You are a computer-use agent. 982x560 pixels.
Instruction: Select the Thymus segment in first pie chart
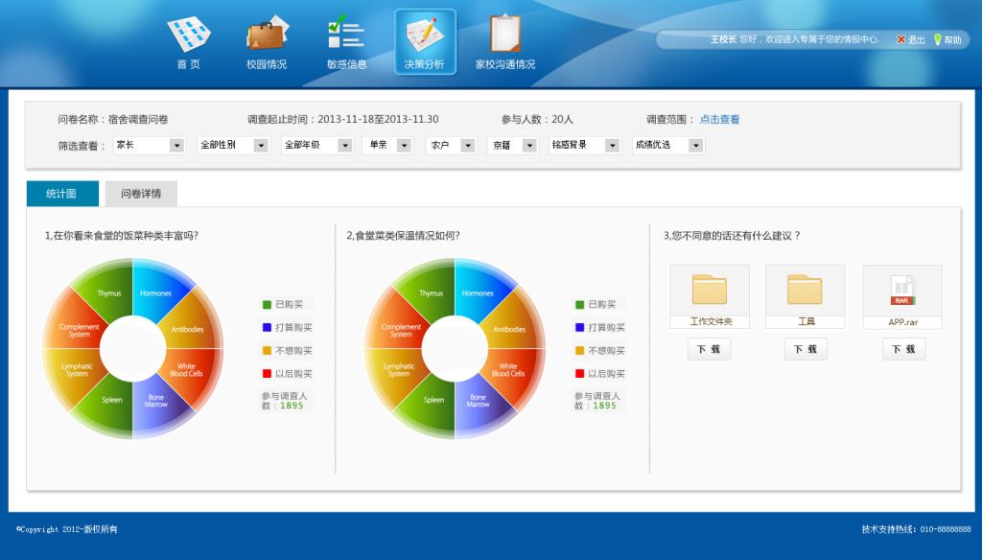click(109, 294)
